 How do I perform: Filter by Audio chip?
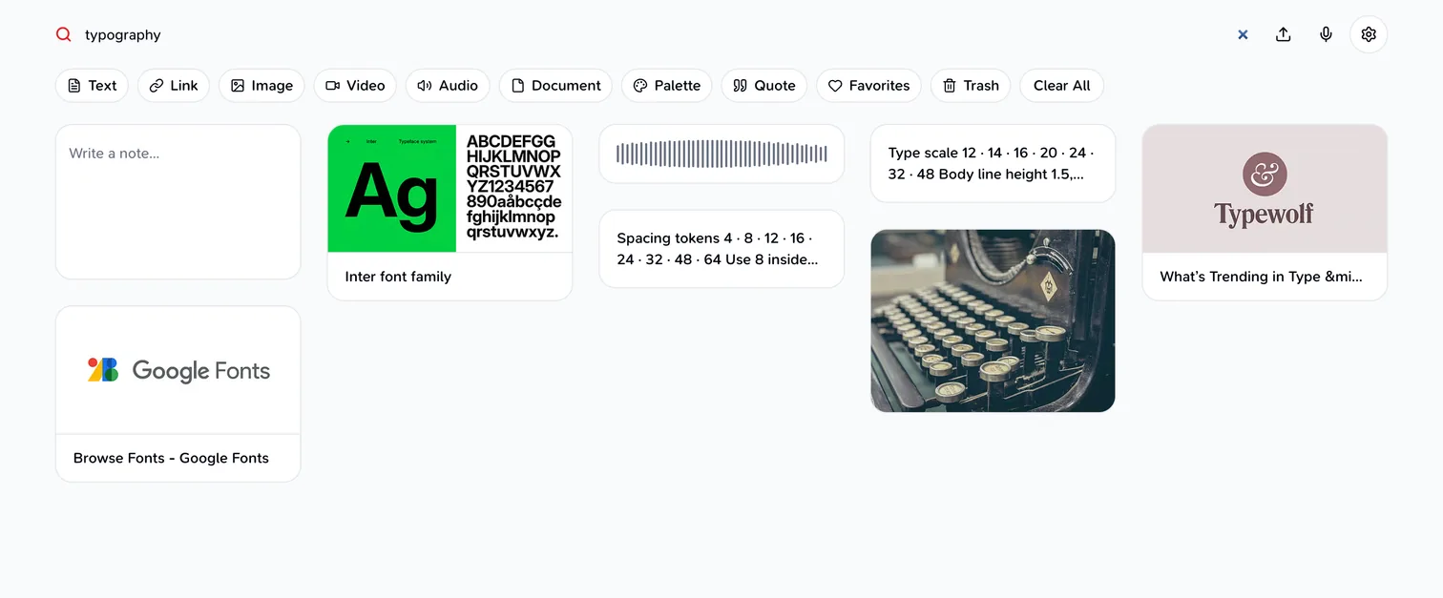(x=448, y=86)
